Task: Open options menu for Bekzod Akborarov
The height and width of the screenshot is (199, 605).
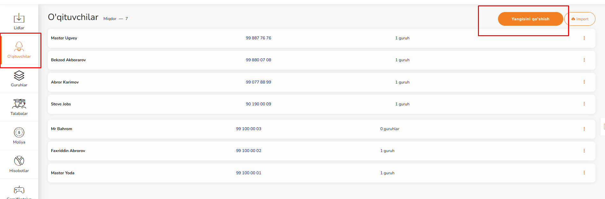Action: click(x=584, y=60)
